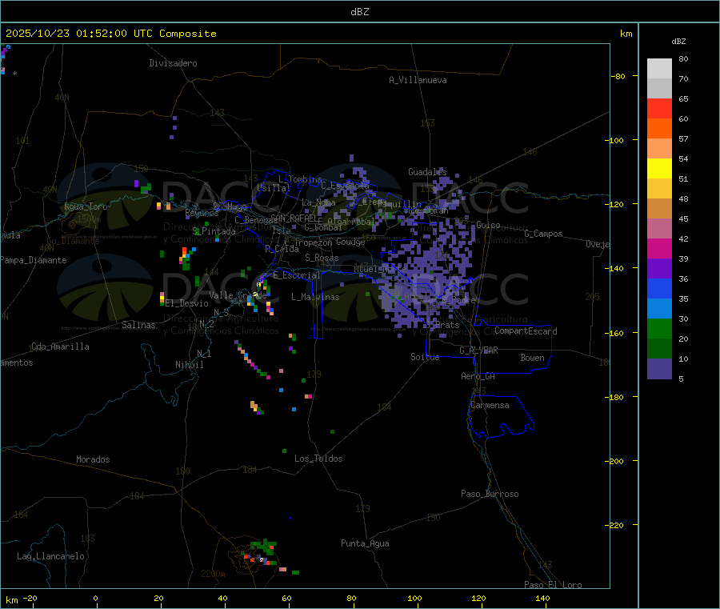Click the Morados map label
720x609 pixels.
(93, 459)
